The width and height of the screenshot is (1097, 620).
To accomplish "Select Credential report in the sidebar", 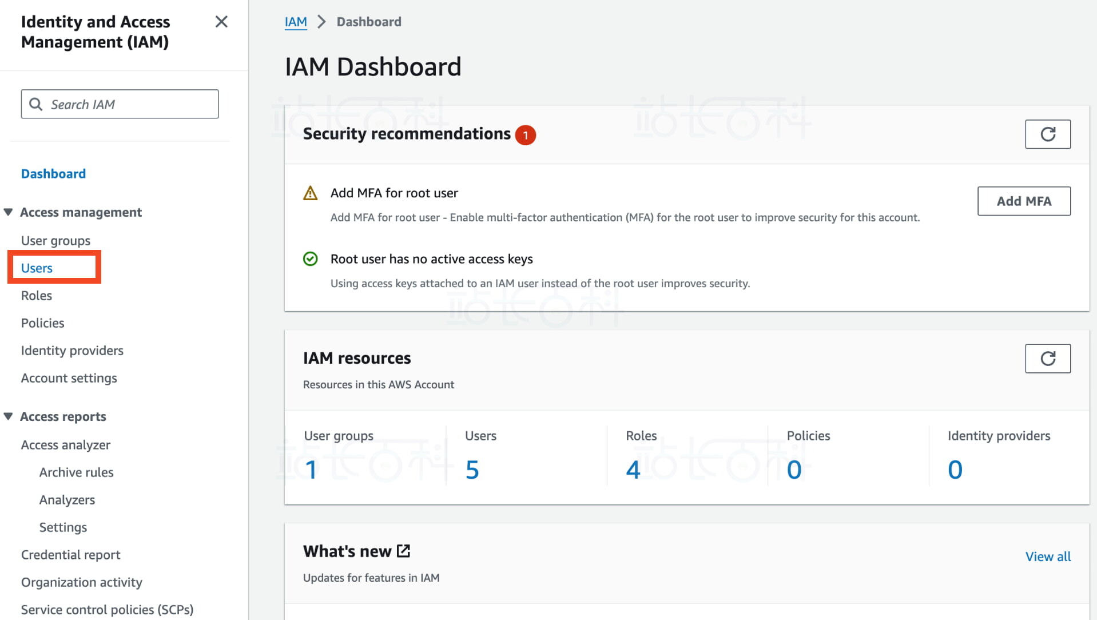I will pos(70,554).
